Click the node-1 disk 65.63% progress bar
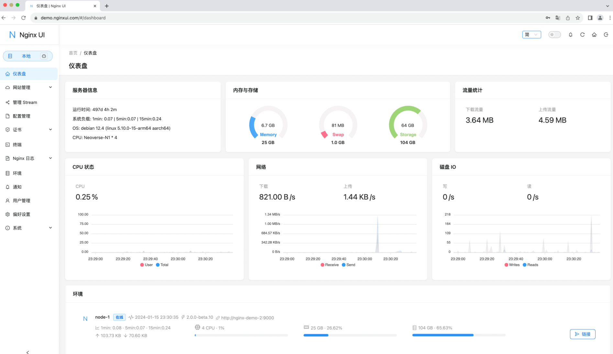The height and width of the screenshot is (354, 613). click(459, 335)
